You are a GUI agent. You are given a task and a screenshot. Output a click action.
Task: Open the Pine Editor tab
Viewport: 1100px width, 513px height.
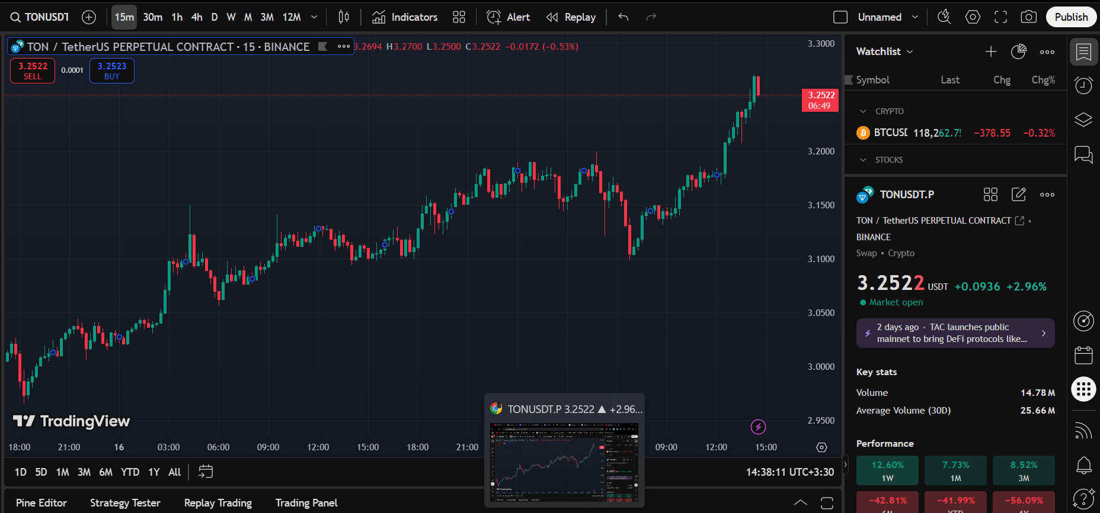41,503
